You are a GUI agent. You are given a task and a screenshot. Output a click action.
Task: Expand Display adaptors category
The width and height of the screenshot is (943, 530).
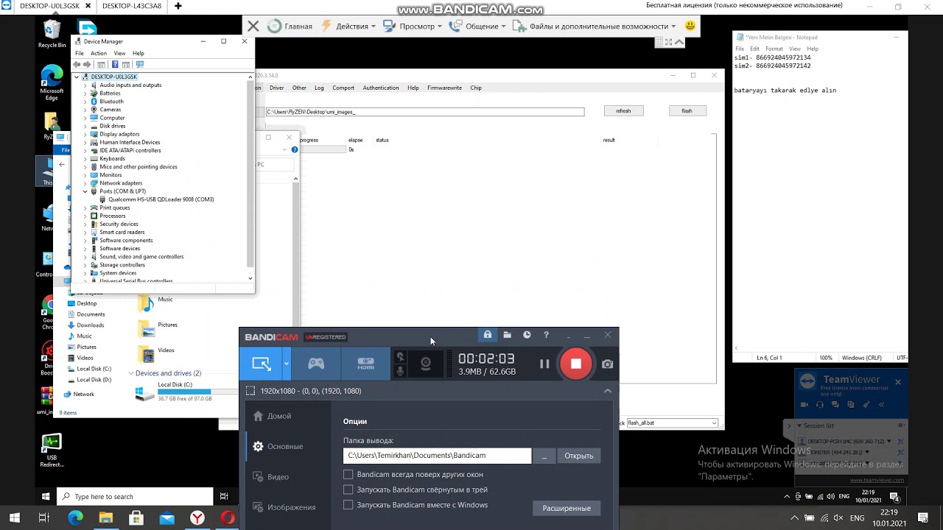tap(85, 134)
